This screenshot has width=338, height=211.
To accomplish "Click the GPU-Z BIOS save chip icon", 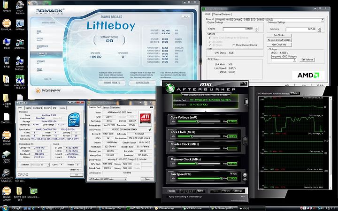I will coord(150,129).
